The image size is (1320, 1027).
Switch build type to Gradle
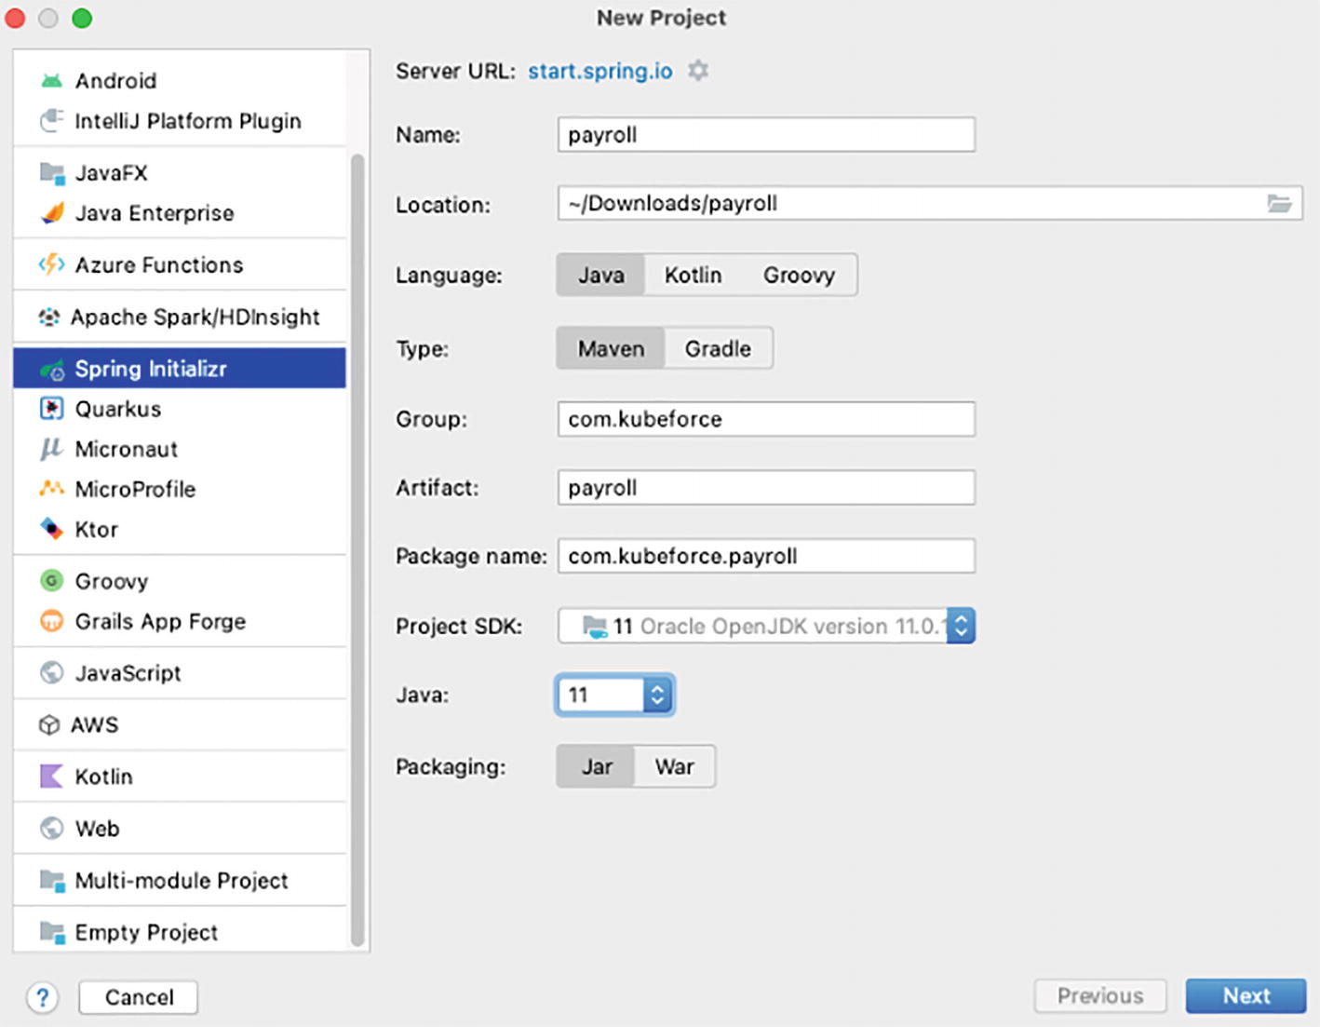click(718, 349)
